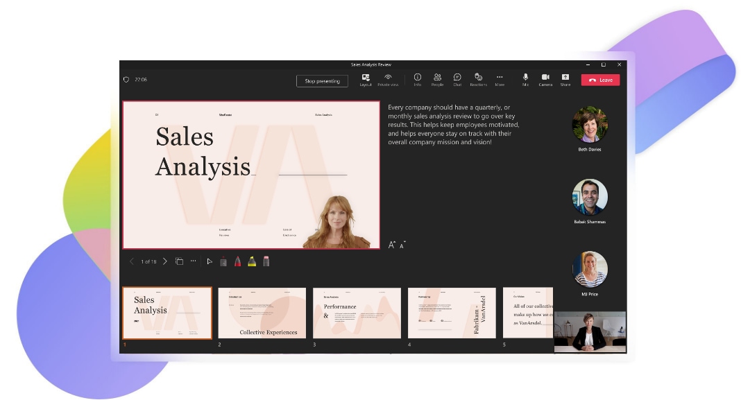Expand the More actions menu in top toolbar
The height and width of the screenshot is (416, 741).
(500, 80)
